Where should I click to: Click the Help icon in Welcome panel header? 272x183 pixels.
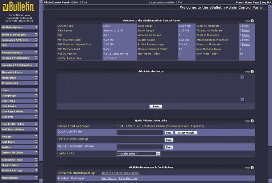252,21
